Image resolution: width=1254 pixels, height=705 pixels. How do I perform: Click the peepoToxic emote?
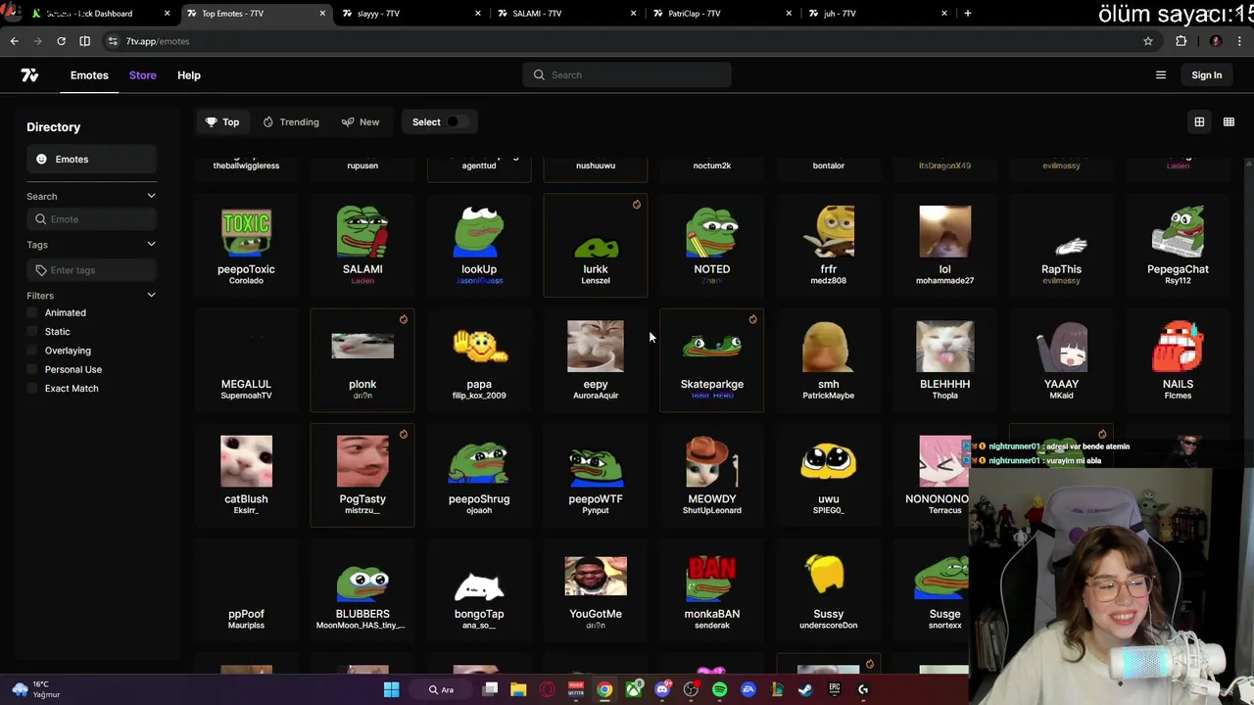246,245
